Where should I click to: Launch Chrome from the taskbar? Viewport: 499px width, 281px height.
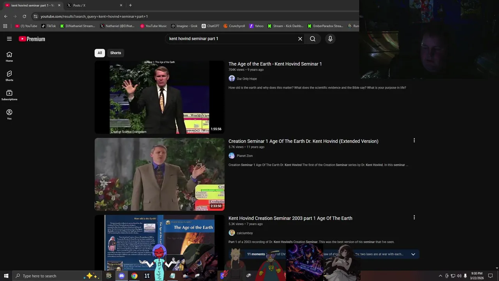pyautogui.click(x=134, y=276)
